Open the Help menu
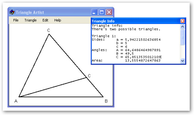Screen dimensions: 194x115 click(x=57, y=20)
